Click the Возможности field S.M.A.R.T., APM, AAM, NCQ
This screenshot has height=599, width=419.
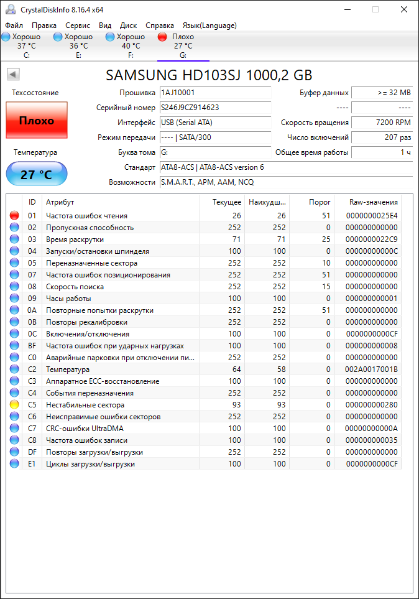[x=286, y=182]
